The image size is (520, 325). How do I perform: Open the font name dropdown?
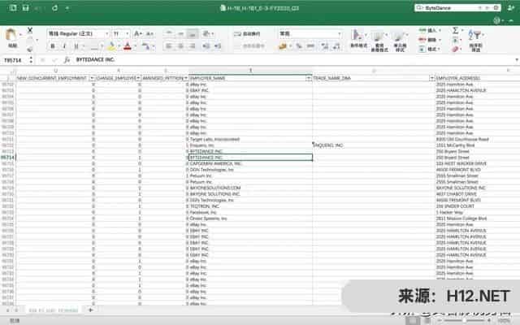coord(107,34)
